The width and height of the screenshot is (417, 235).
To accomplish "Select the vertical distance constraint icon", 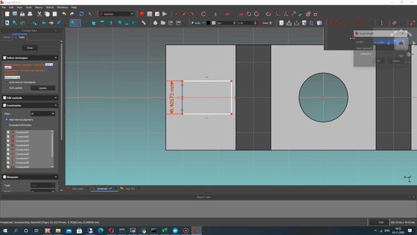I will tap(382, 23).
